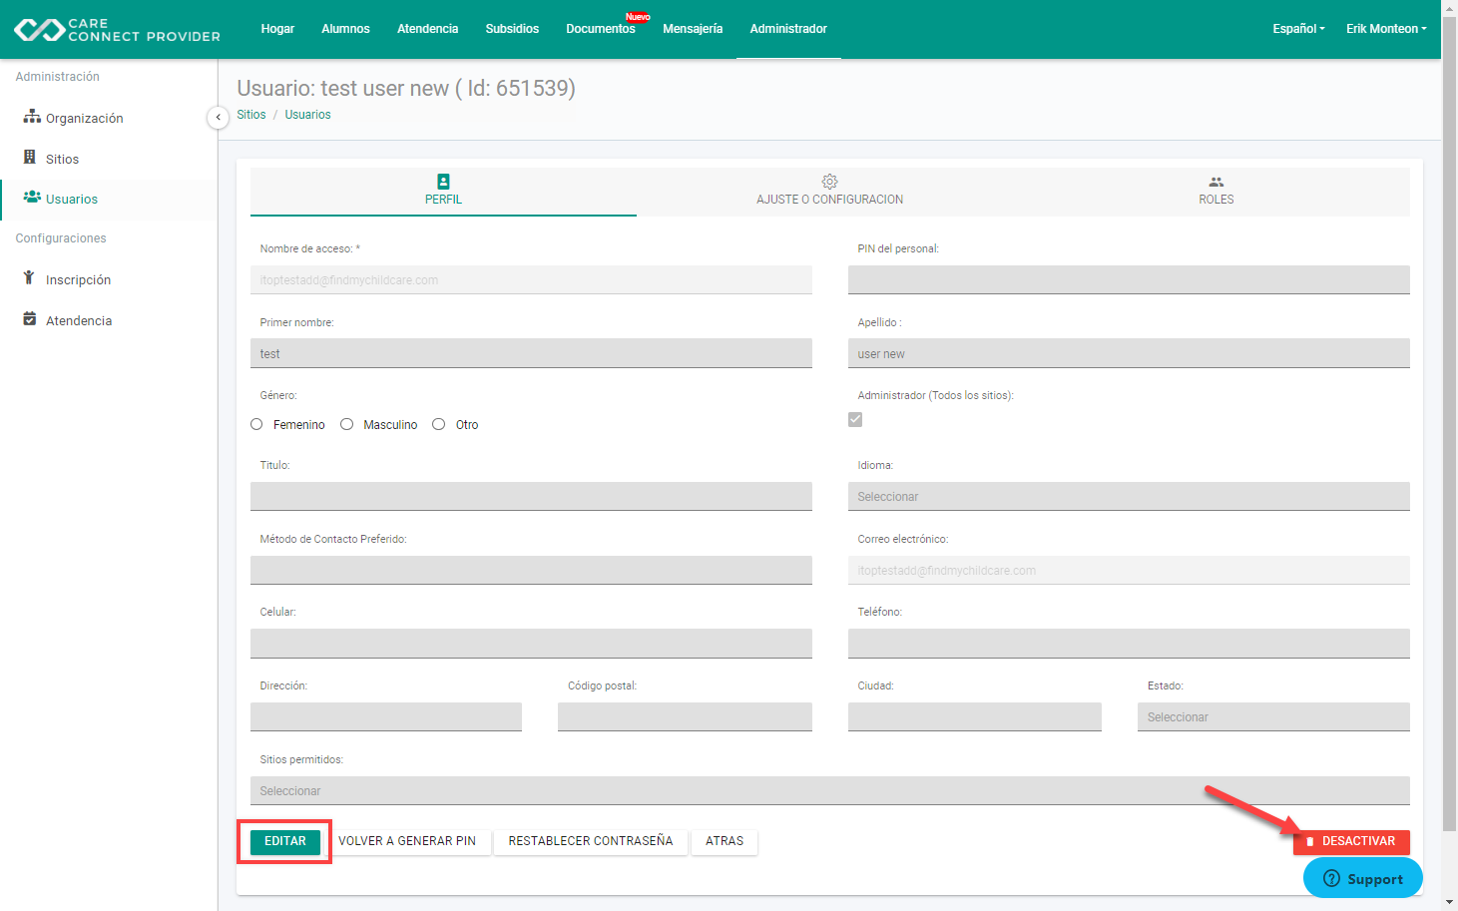Screen dimensions: 1458x911
Task: Click the Titulo field
Action: pos(531,496)
